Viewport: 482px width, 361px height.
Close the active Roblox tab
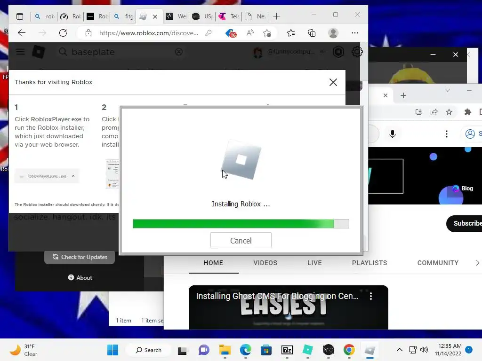coord(155,16)
